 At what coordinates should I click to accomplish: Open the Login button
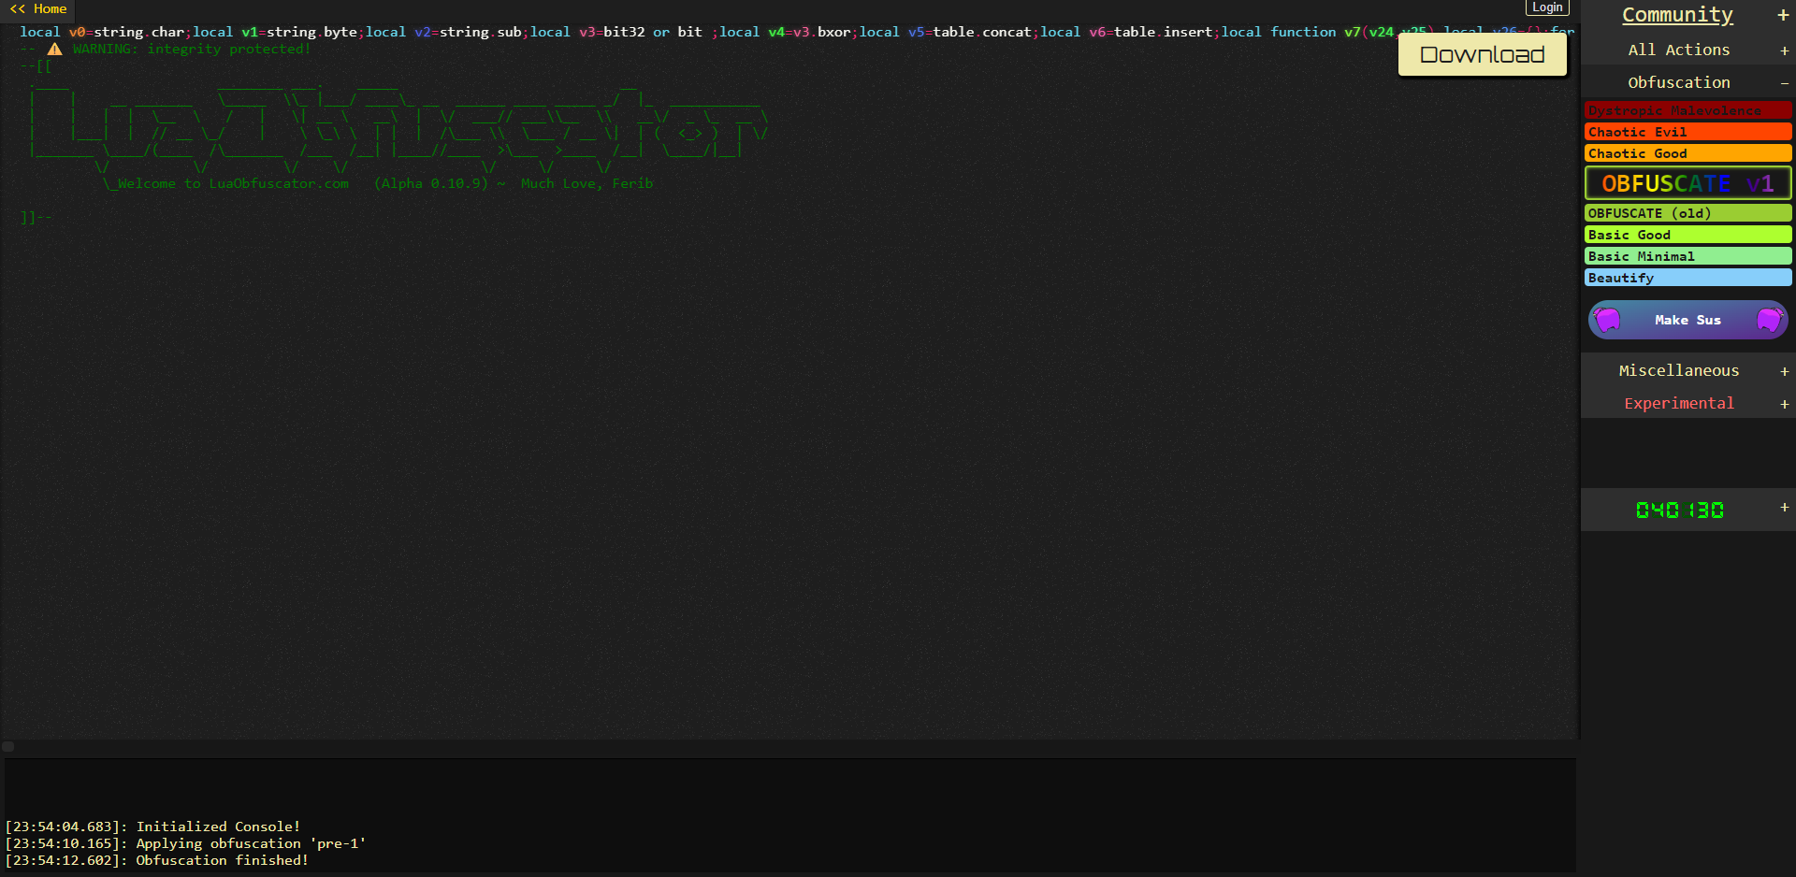click(1547, 7)
